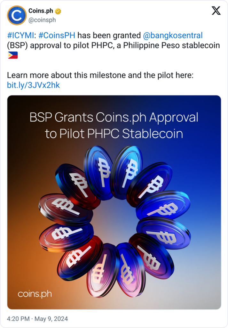Screen dimensions: 228x328
Task: Click the coins.ph logo inside the image
Action: pyautogui.click(x=35, y=294)
